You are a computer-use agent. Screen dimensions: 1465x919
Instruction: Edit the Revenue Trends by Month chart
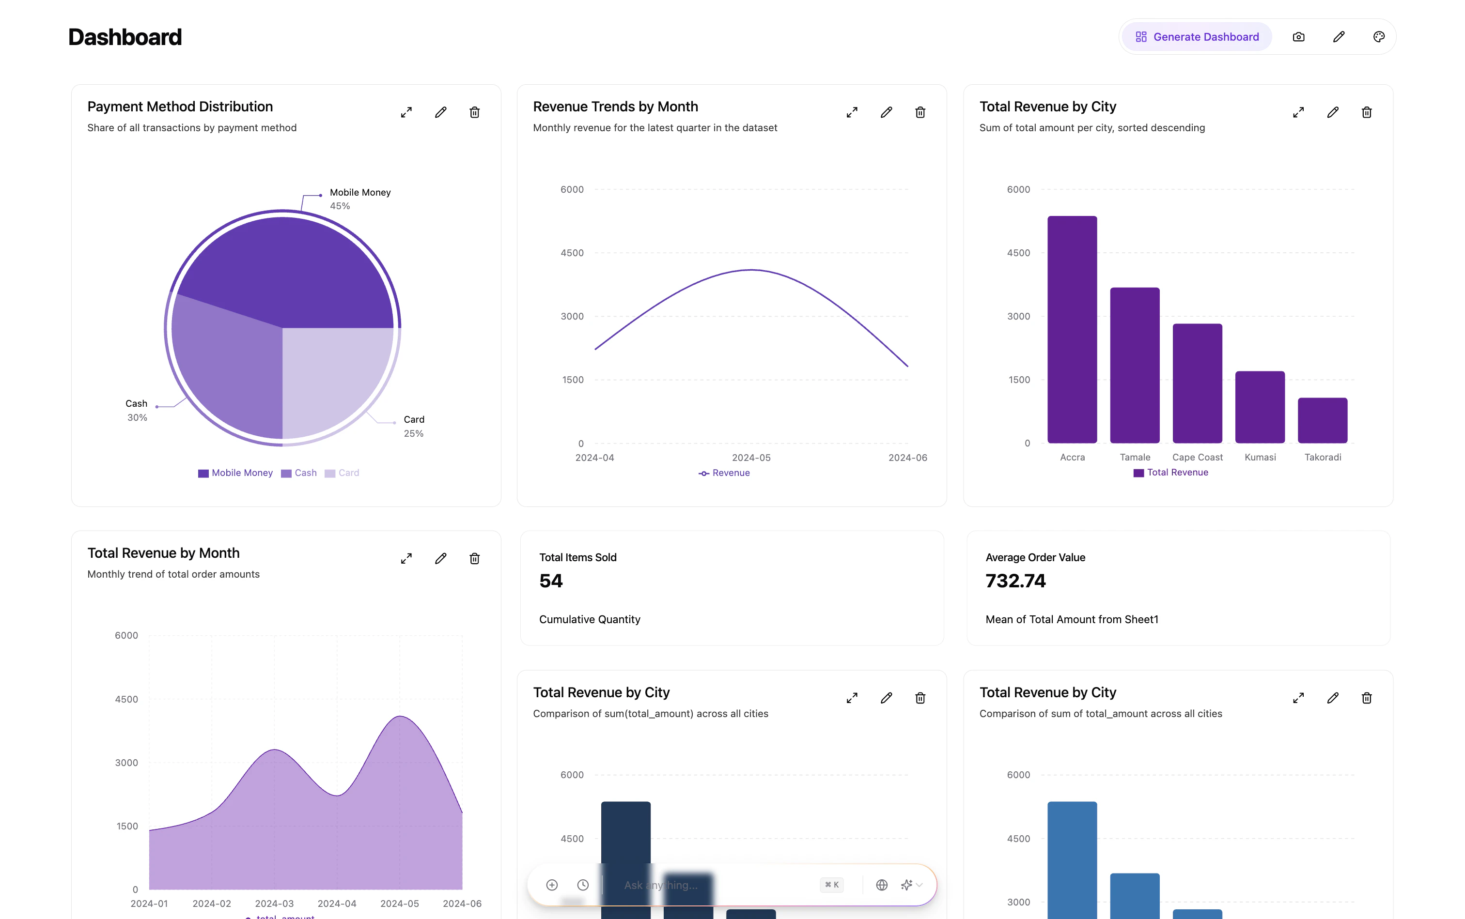tap(886, 112)
